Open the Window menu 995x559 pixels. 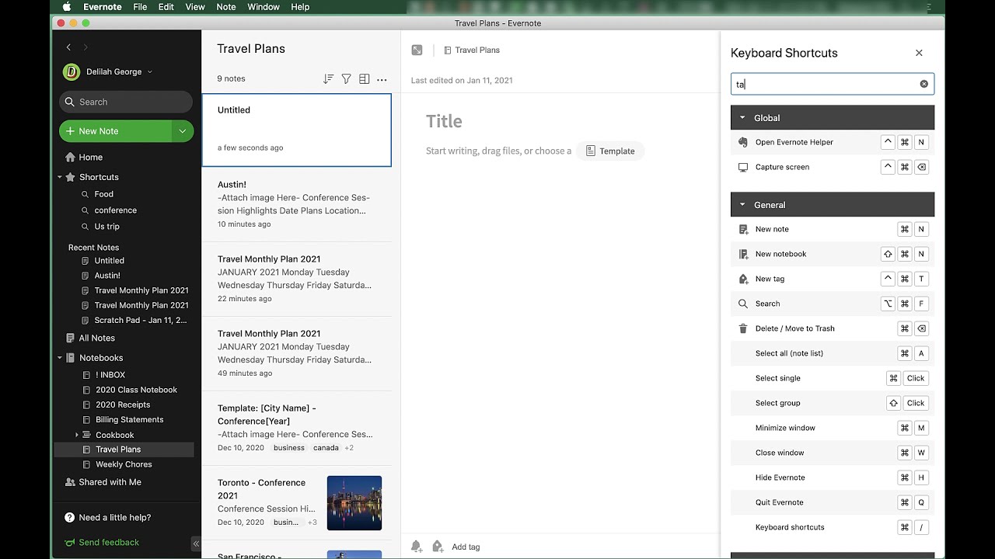tap(264, 7)
